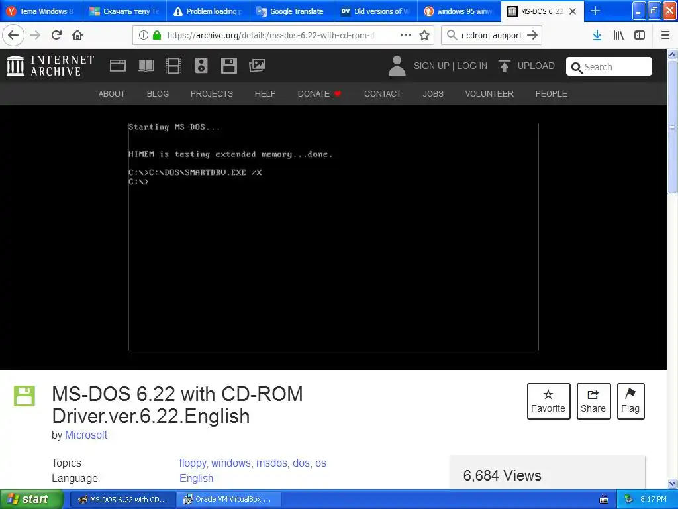
Task: Open the BLOG navigation item
Action: [x=158, y=94]
